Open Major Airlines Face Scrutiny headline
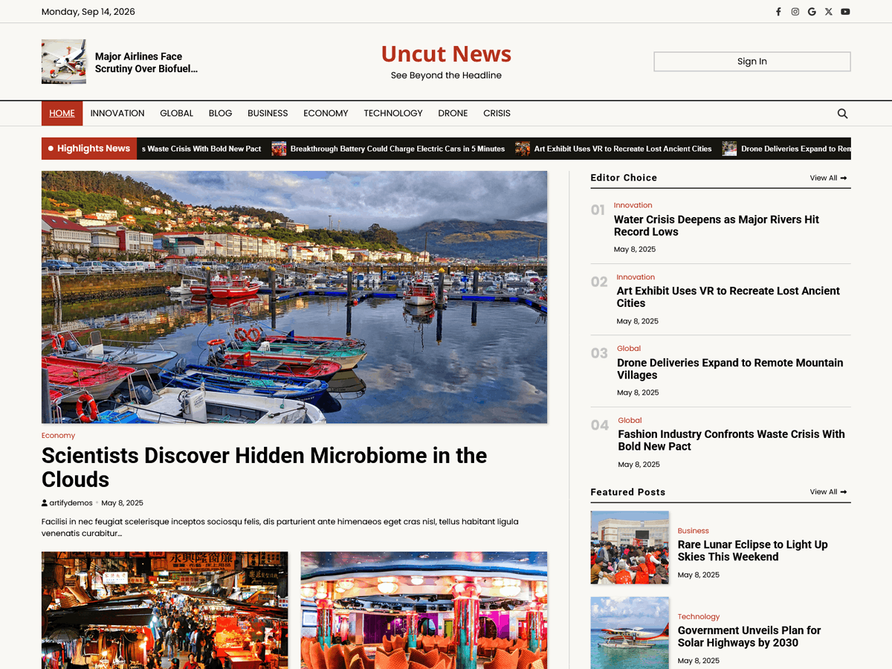Viewport: 892px width, 669px height. [146, 62]
